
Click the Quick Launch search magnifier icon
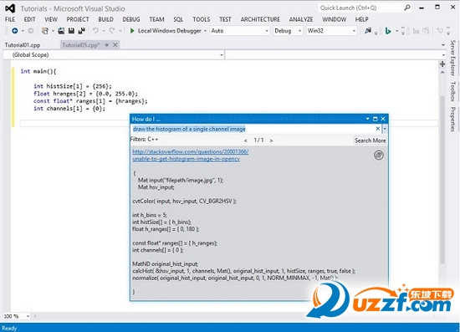(x=407, y=8)
